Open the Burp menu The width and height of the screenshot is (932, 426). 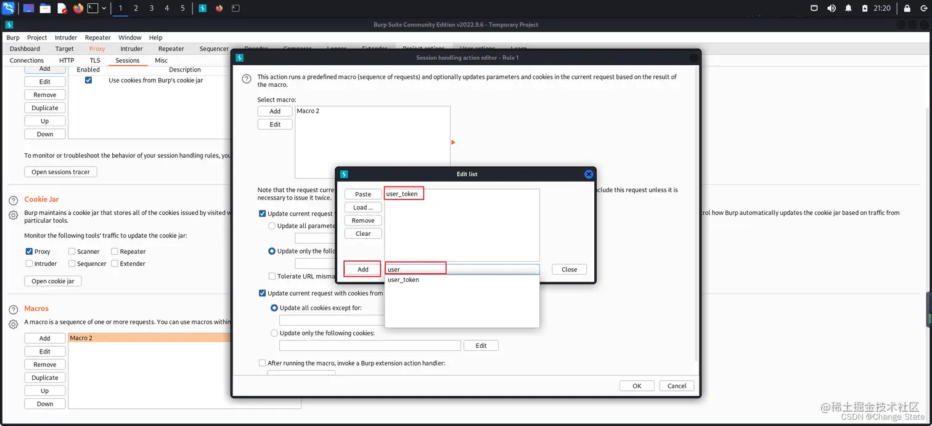tap(13, 38)
